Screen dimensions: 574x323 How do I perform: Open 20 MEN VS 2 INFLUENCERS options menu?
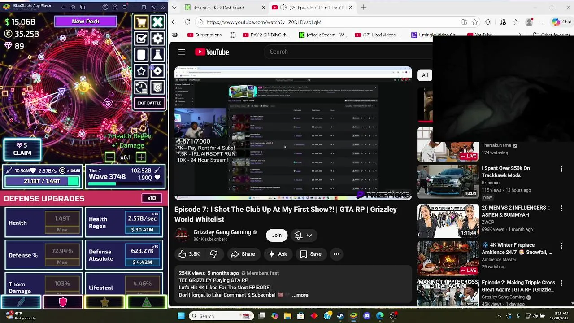tap(561, 208)
